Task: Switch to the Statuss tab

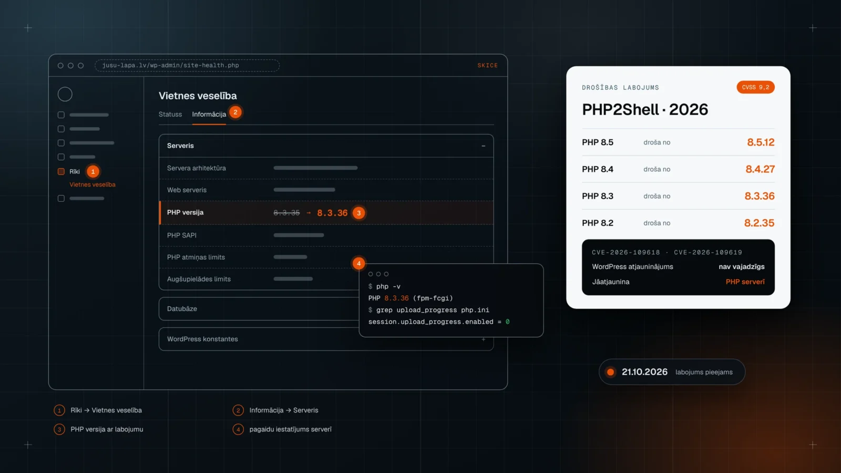Action: click(x=170, y=114)
